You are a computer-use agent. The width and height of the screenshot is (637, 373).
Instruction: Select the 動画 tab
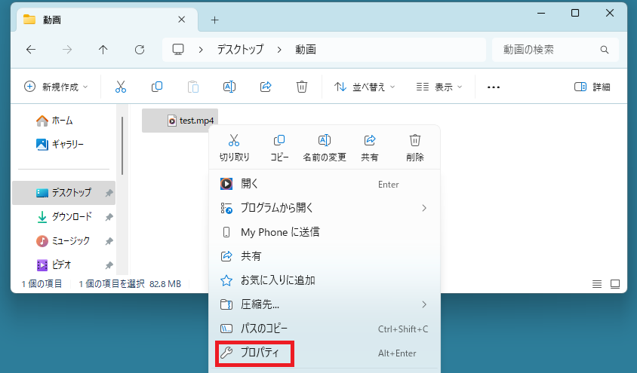pos(107,20)
